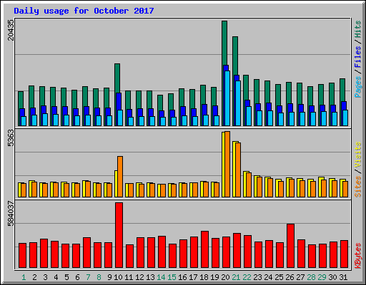Click day 22 on the x-axis
This screenshot has height=285, width=366.
(247, 277)
